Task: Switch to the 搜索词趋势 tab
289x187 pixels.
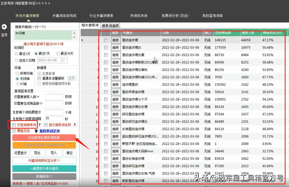Action: point(110,25)
